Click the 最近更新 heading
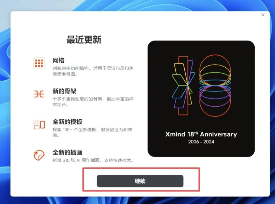275x204 pixels. pyautogui.click(x=84, y=40)
